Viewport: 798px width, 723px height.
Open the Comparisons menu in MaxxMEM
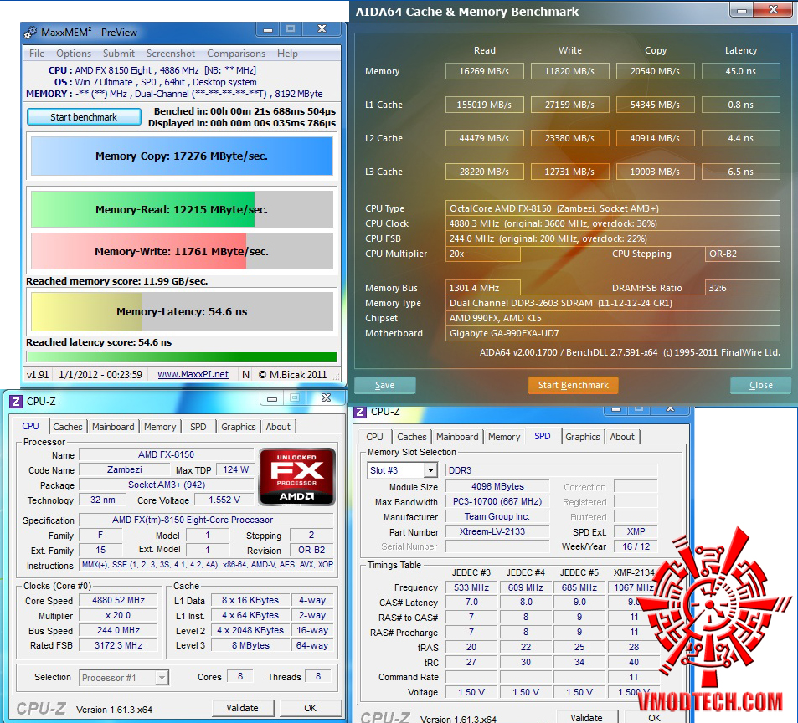[236, 54]
